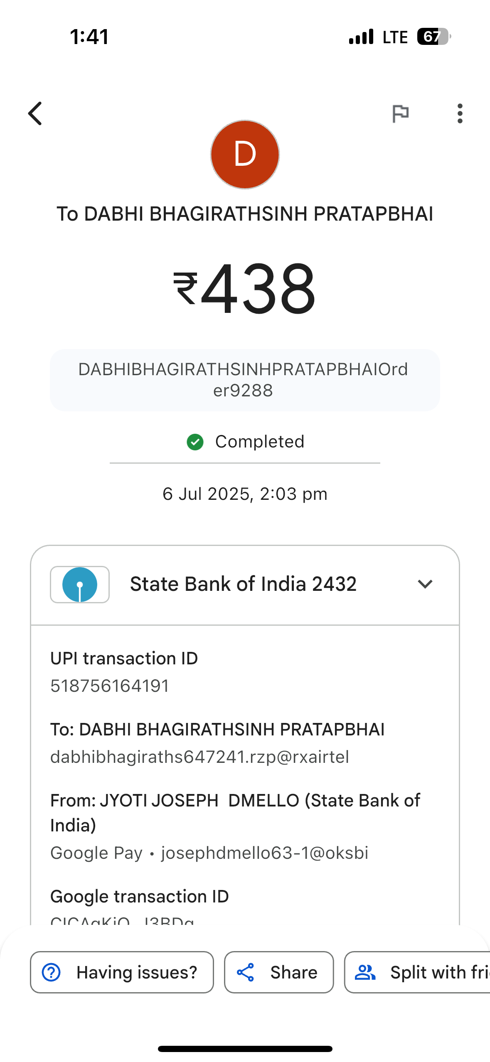The image size is (490, 1062).
Task: Collapse the bank details chevron
Action: (425, 584)
